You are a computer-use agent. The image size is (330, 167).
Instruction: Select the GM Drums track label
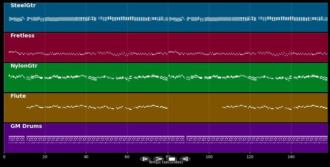[26, 126]
